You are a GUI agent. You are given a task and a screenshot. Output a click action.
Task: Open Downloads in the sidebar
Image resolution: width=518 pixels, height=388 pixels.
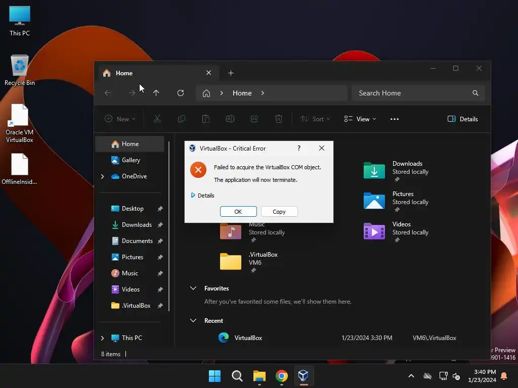[137, 225]
